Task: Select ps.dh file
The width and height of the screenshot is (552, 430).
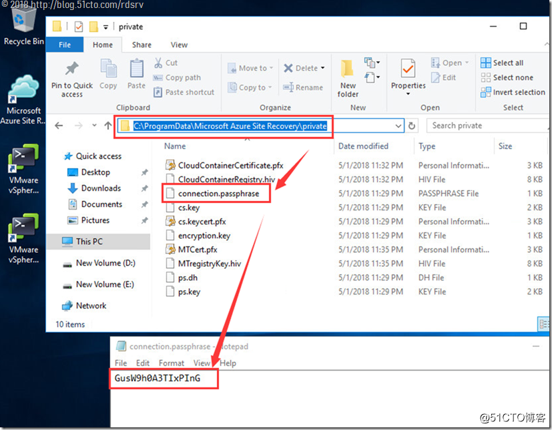Action: 182,278
